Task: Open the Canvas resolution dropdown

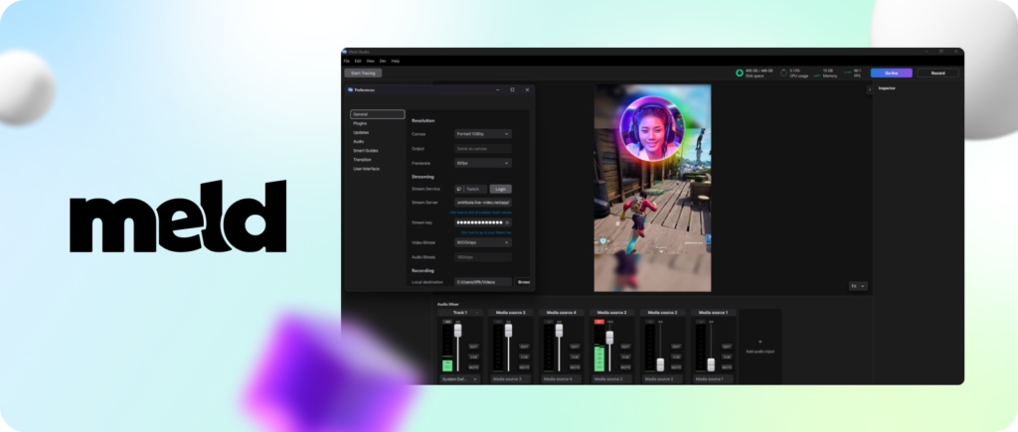Action: pos(482,133)
